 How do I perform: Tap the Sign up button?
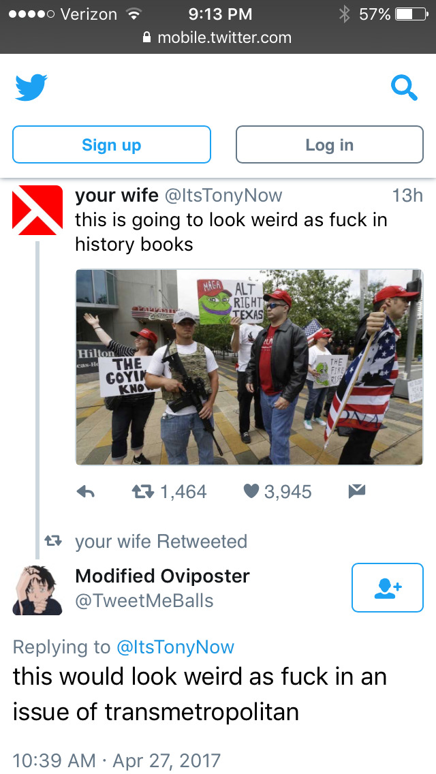112,144
